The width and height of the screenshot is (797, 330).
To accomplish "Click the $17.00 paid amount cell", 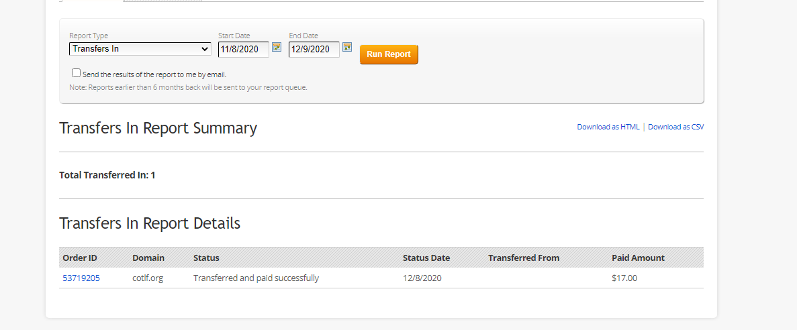I will 624,278.
